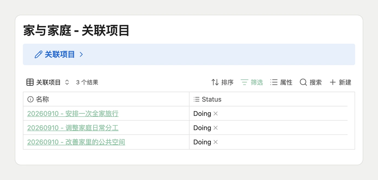
Task: Open link 20260910 - 安排一次全家旅行
Action: 73,113
